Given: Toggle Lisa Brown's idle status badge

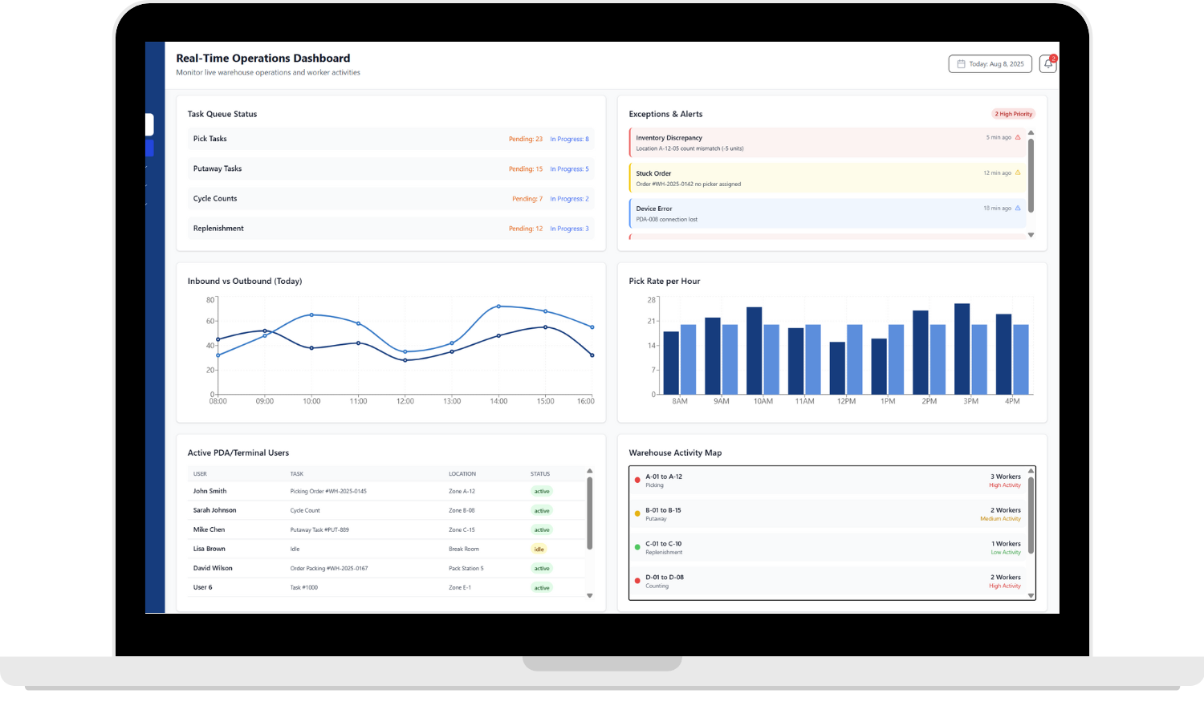Looking at the screenshot, I should 539,549.
